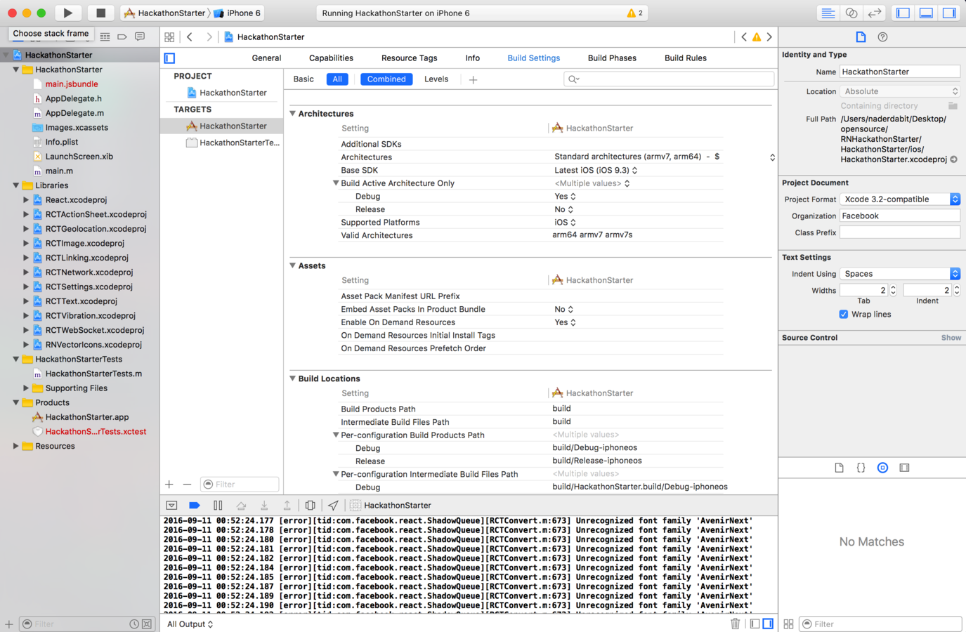The image size is (966, 632).
Task: Hide the utilities pane
Action: pyautogui.click(x=950, y=13)
